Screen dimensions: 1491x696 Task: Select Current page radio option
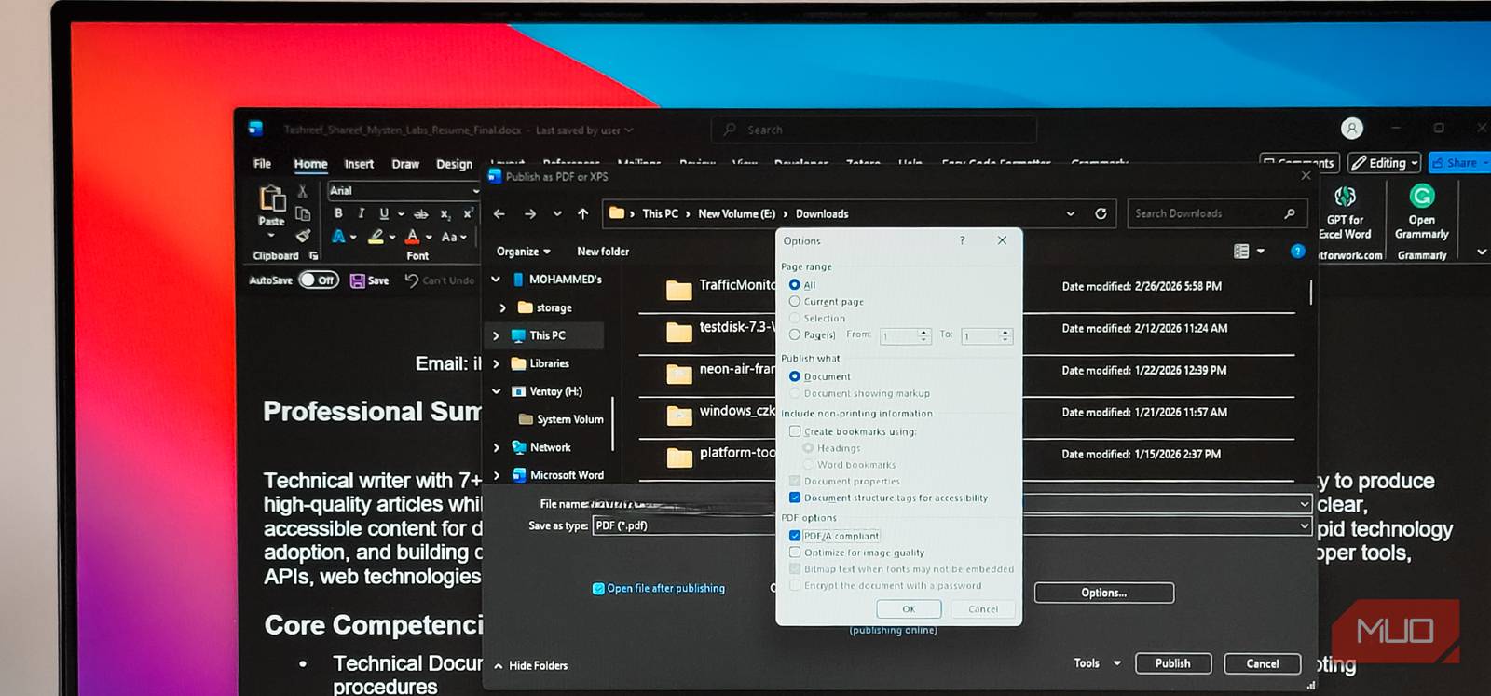coord(795,301)
